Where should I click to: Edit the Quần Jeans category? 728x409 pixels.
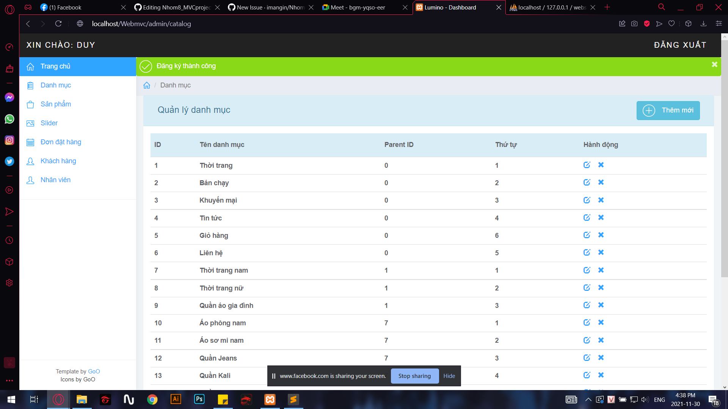[x=587, y=358]
